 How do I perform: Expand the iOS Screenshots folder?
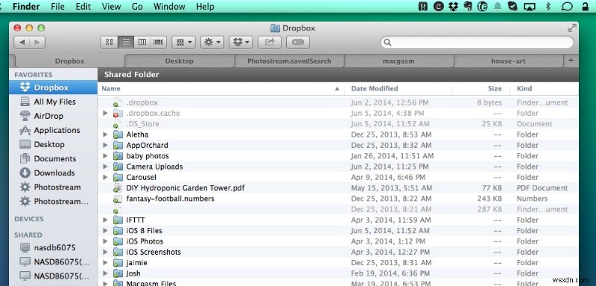pos(105,252)
